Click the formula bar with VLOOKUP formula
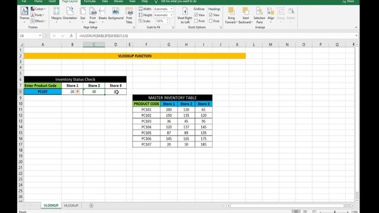Screen dimensions: 379x213 [215, 35]
